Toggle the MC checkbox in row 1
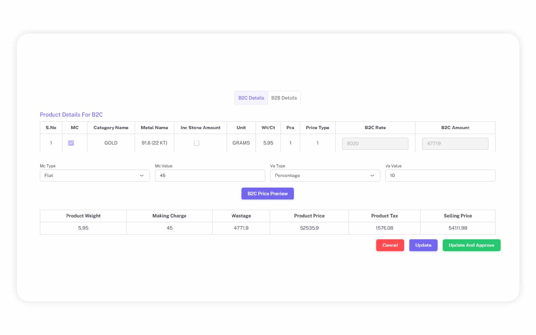Screen dimensions: 536x335 click(71, 143)
